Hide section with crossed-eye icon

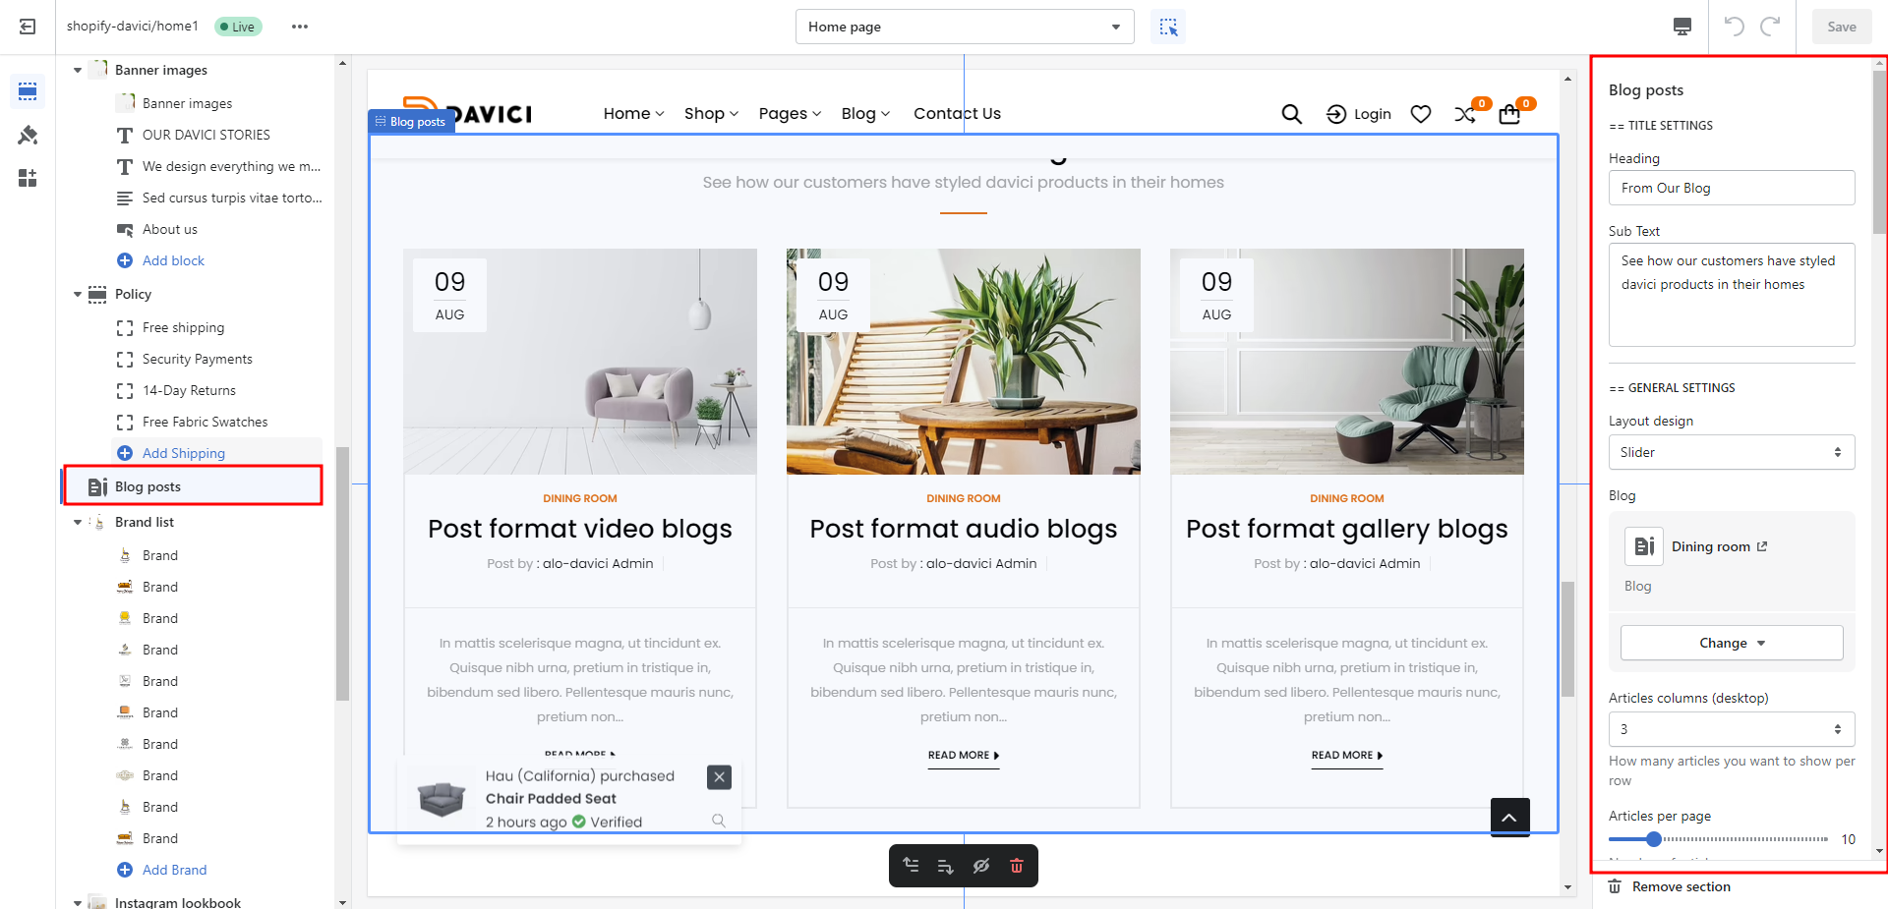click(x=980, y=866)
